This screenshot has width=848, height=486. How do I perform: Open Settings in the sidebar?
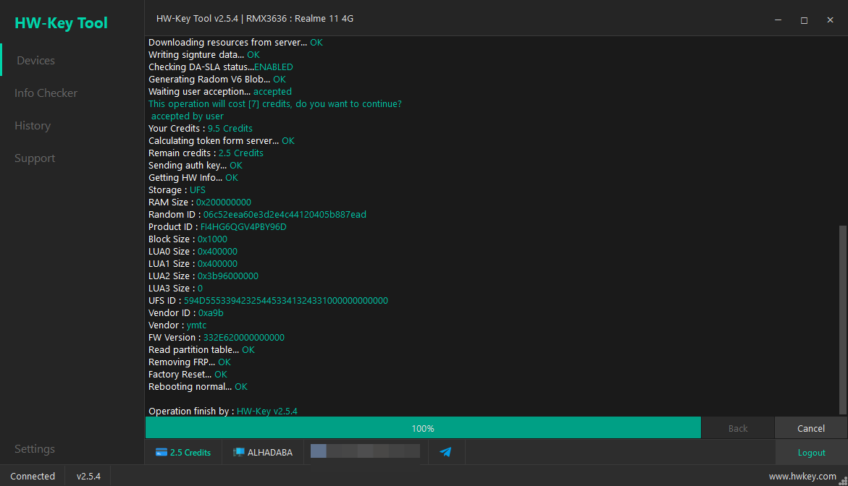click(x=35, y=448)
